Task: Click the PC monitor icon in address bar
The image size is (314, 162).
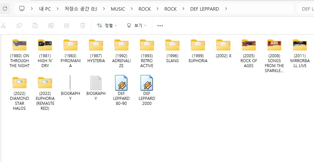Action: [22, 9]
